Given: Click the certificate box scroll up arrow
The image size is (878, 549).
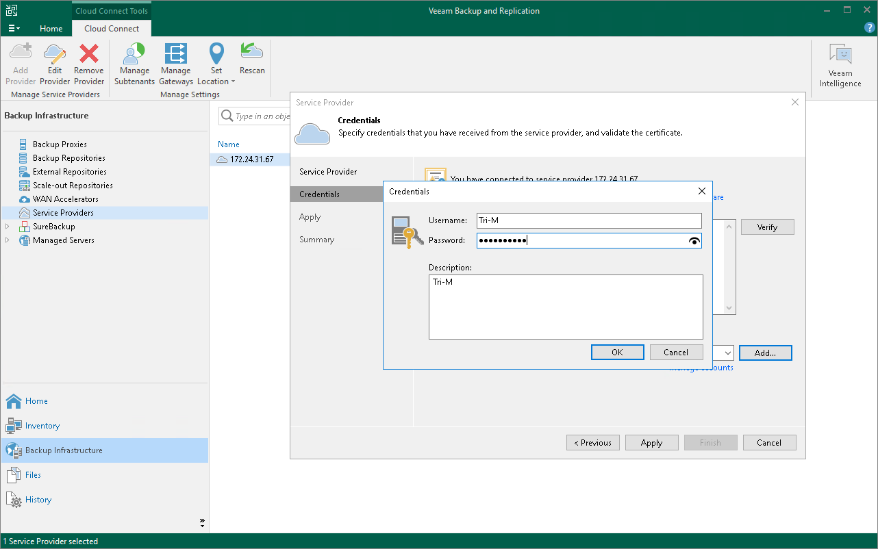Looking at the screenshot, I should (x=729, y=226).
